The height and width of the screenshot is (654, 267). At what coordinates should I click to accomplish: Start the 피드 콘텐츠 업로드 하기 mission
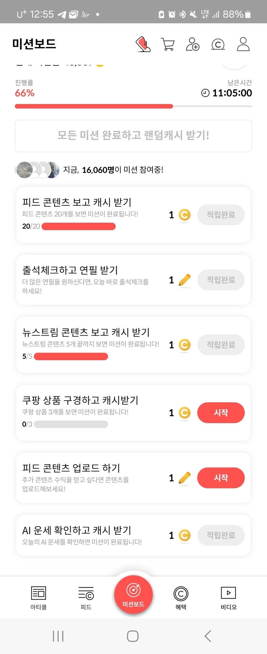pos(221,478)
